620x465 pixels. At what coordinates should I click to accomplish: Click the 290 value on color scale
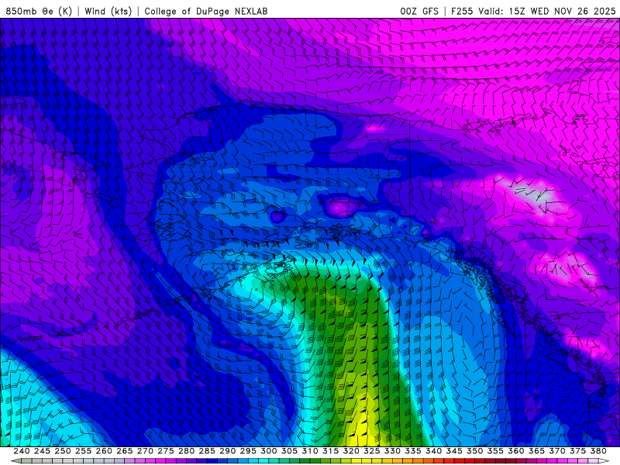(227, 451)
